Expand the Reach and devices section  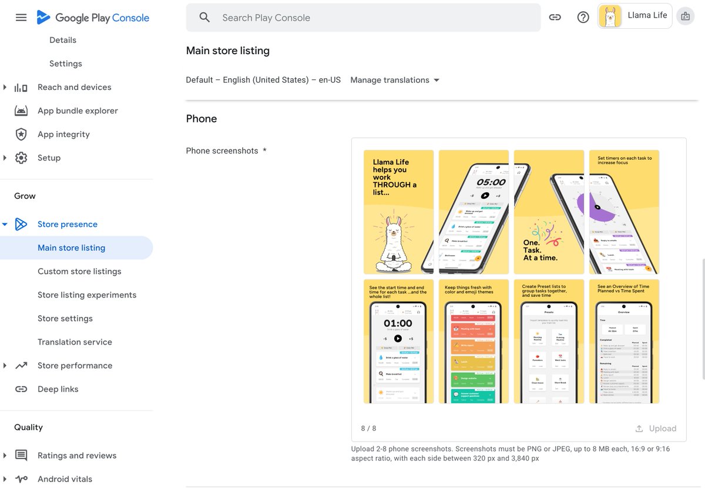pyautogui.click(x=5, y=87)
